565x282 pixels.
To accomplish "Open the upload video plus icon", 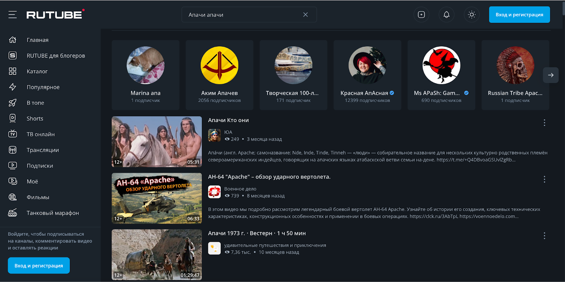I will (x=421, y=14).
